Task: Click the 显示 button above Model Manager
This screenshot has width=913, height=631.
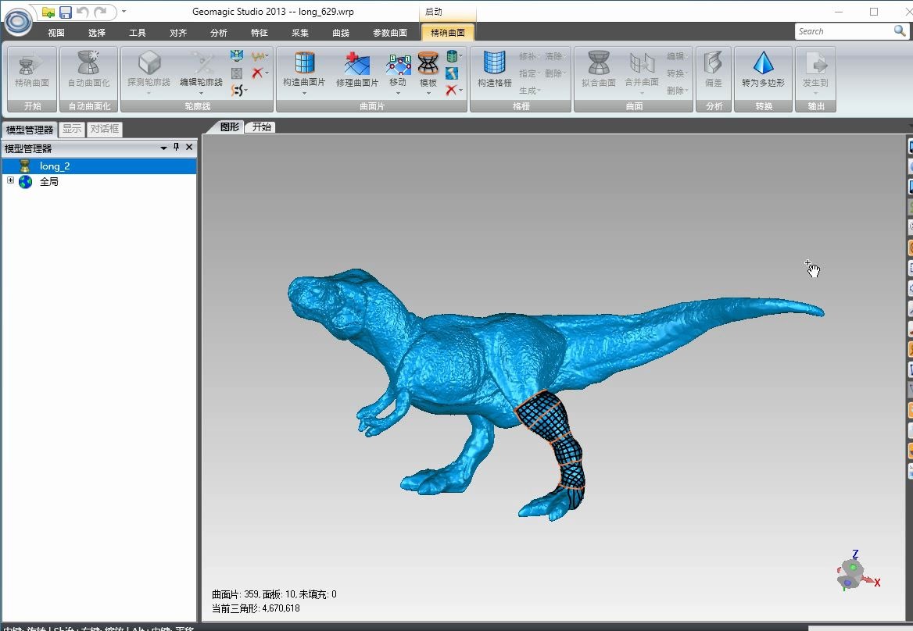Action: (71, 129)
